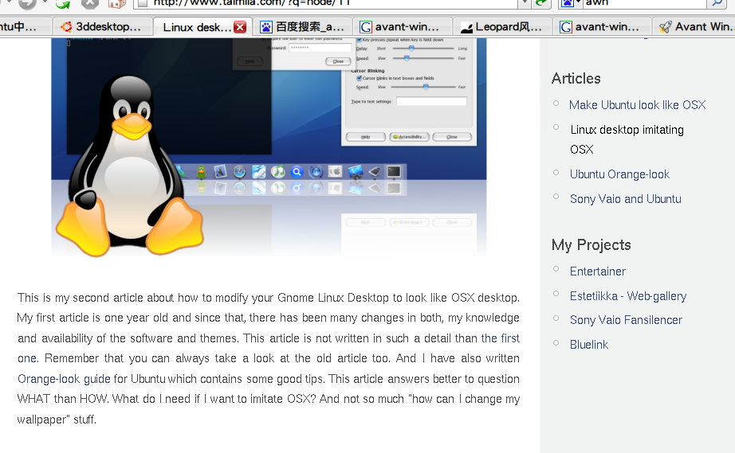
Task: Open the address bar history dropdown arrow
Action: pos(524,3)
